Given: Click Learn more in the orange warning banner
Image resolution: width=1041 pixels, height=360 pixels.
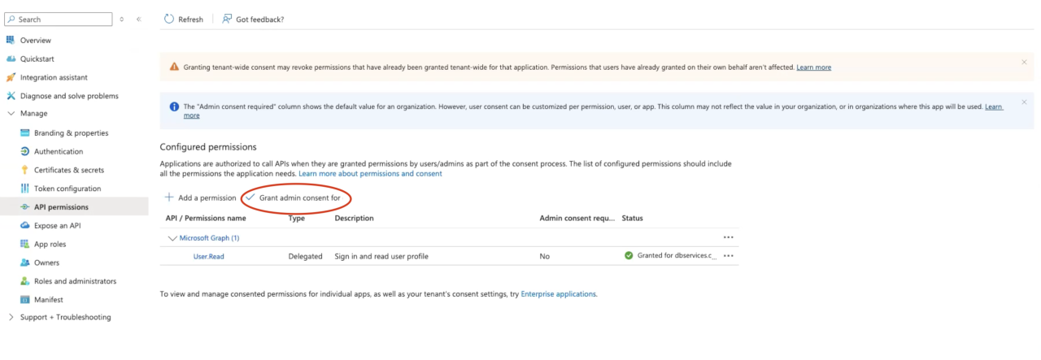Looking at the screenshot, I should tap(813, 67).
